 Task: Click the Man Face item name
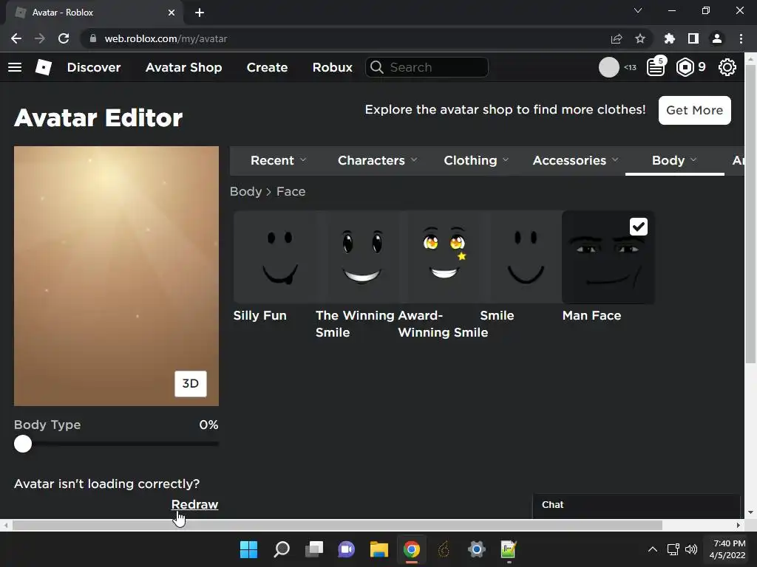(592, 316)
